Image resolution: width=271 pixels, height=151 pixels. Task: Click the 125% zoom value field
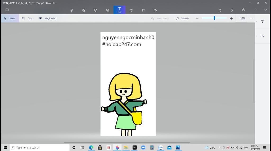coord(242,18)
